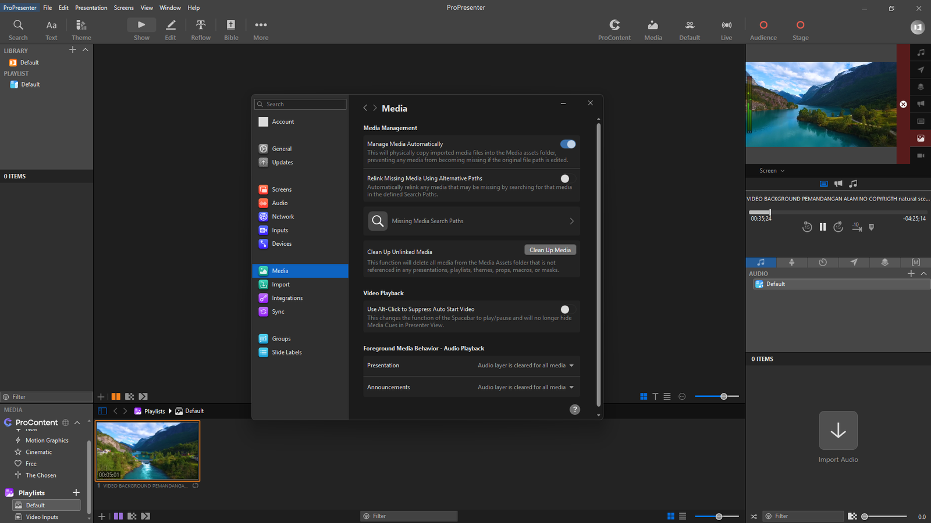Skip back 15 seconds in video
The image size is (931, 523).
point(807,227)
